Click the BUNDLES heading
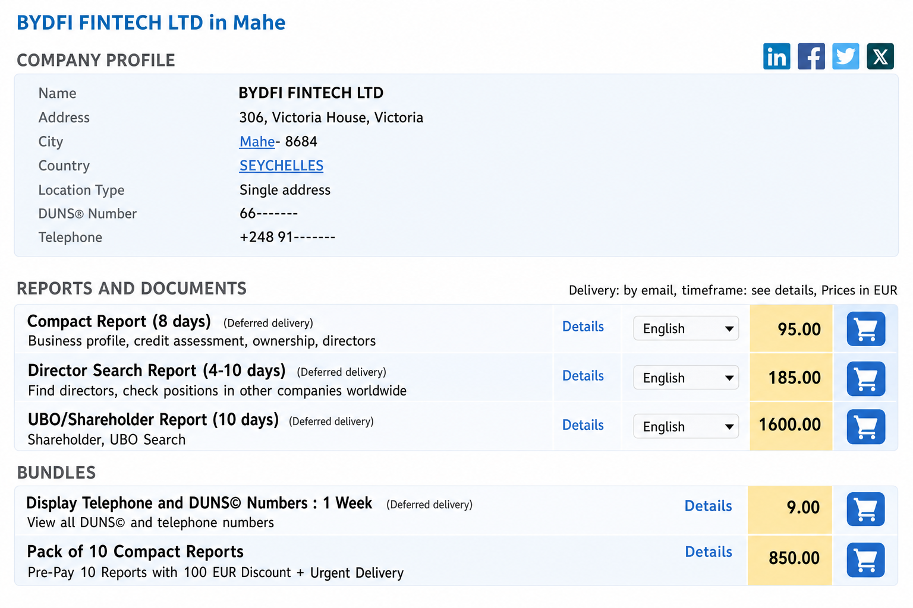The width and height of the screenshot is (913, 608). (56, 473)
